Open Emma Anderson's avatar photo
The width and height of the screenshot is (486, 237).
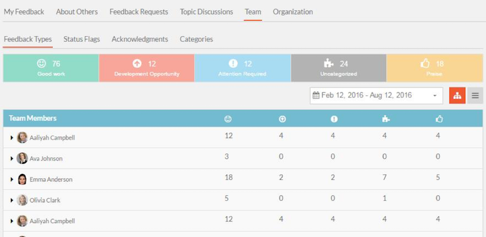tap(22, 179)
